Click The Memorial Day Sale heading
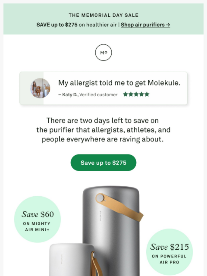Image resolution: width=207 pixels, height=276 pixels. [x=103, y=15]
